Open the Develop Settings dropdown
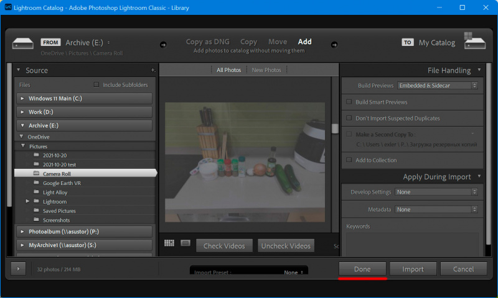The image size is (498, 298). click(438, 192)
